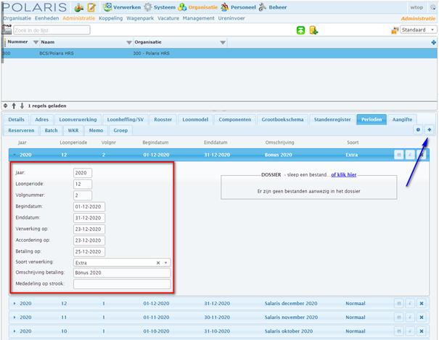Screen dimensions: 439x340
Task: Switch to the Groep tab
Action: [120, 130]
